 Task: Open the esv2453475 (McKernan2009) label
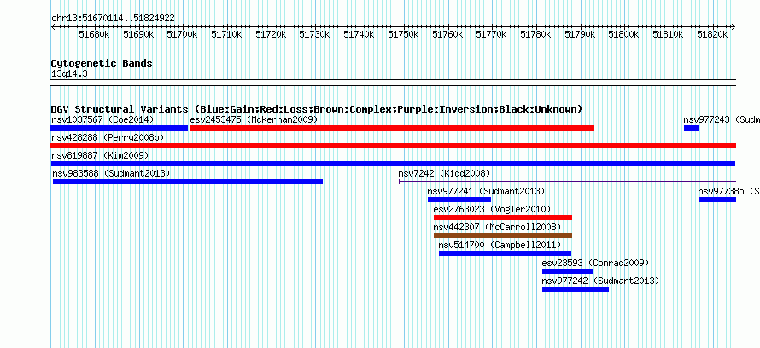tap(254, 119)
